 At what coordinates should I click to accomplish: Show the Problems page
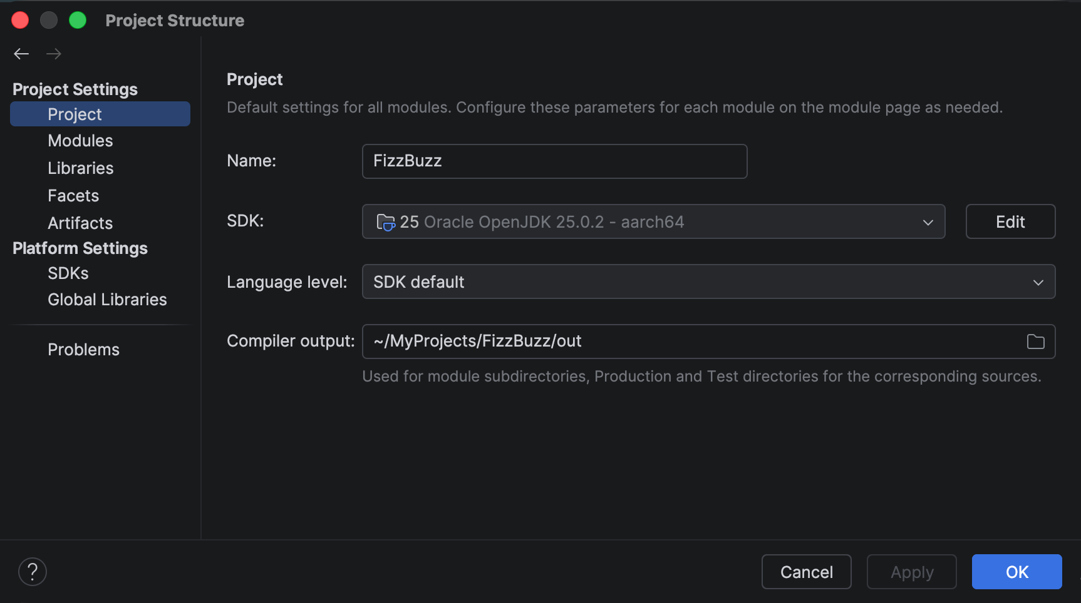coord(83,350)
